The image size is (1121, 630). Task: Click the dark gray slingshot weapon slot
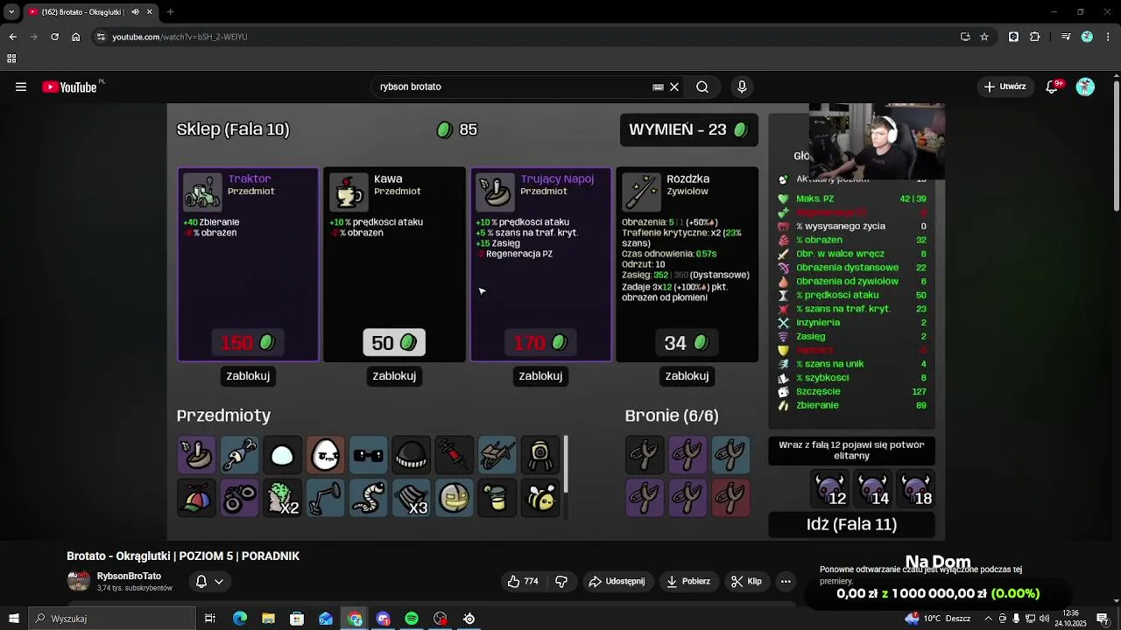pyautogui.click(x=645, y=455)
